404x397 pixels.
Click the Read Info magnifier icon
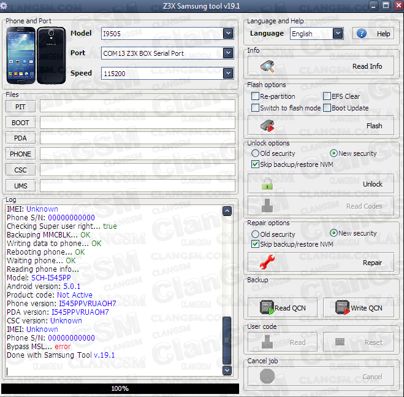click(x=267, y=66)
